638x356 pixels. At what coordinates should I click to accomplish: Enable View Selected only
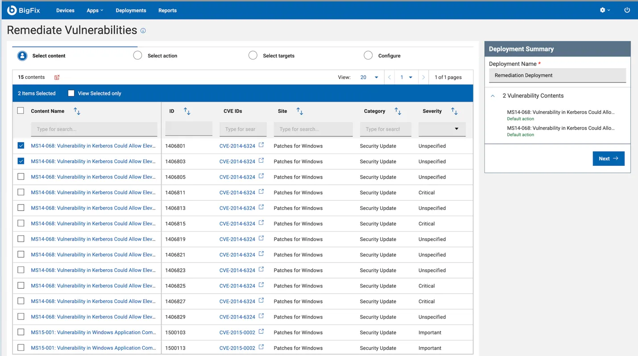click(71, 93)
